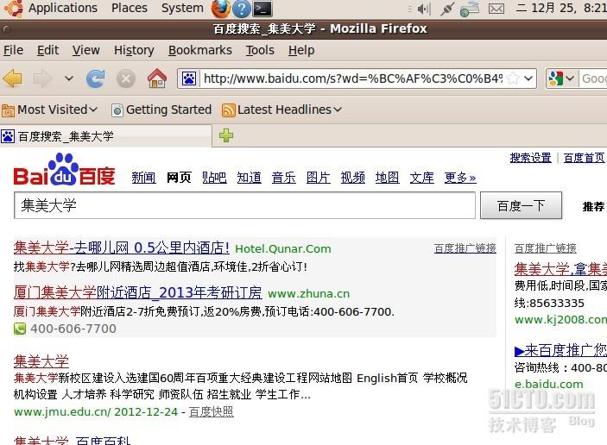Click the Baidu search box with 集美大学
607x445 pixels.
(x=244, y=205)
